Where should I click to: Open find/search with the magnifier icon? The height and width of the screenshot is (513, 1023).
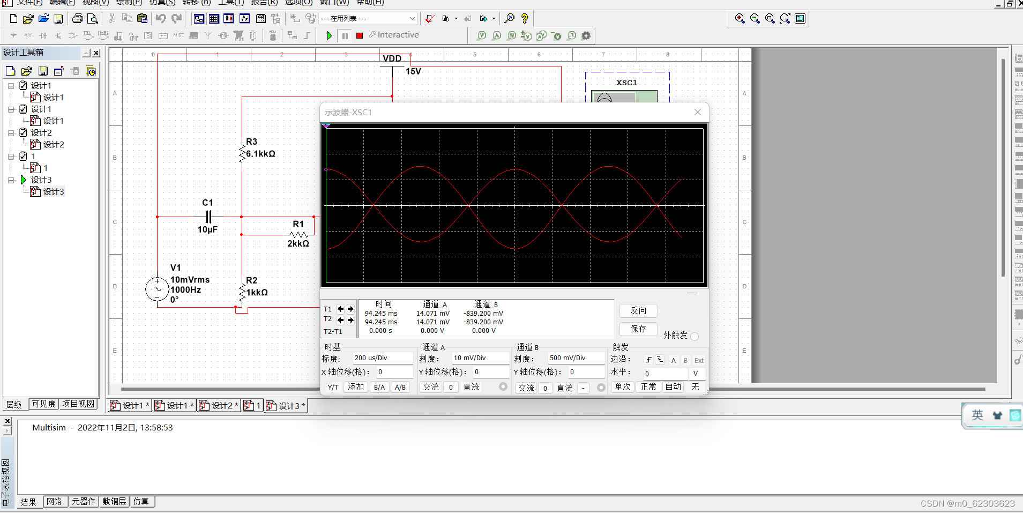coord(510,19)
